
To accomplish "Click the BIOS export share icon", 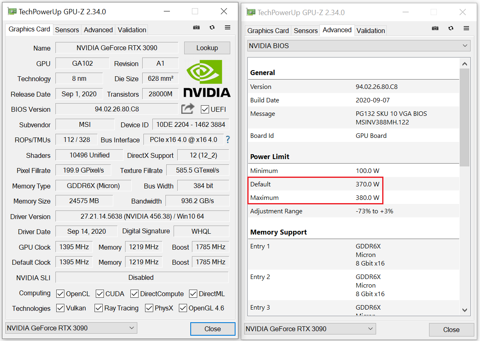I will click(x=188, y=109).
